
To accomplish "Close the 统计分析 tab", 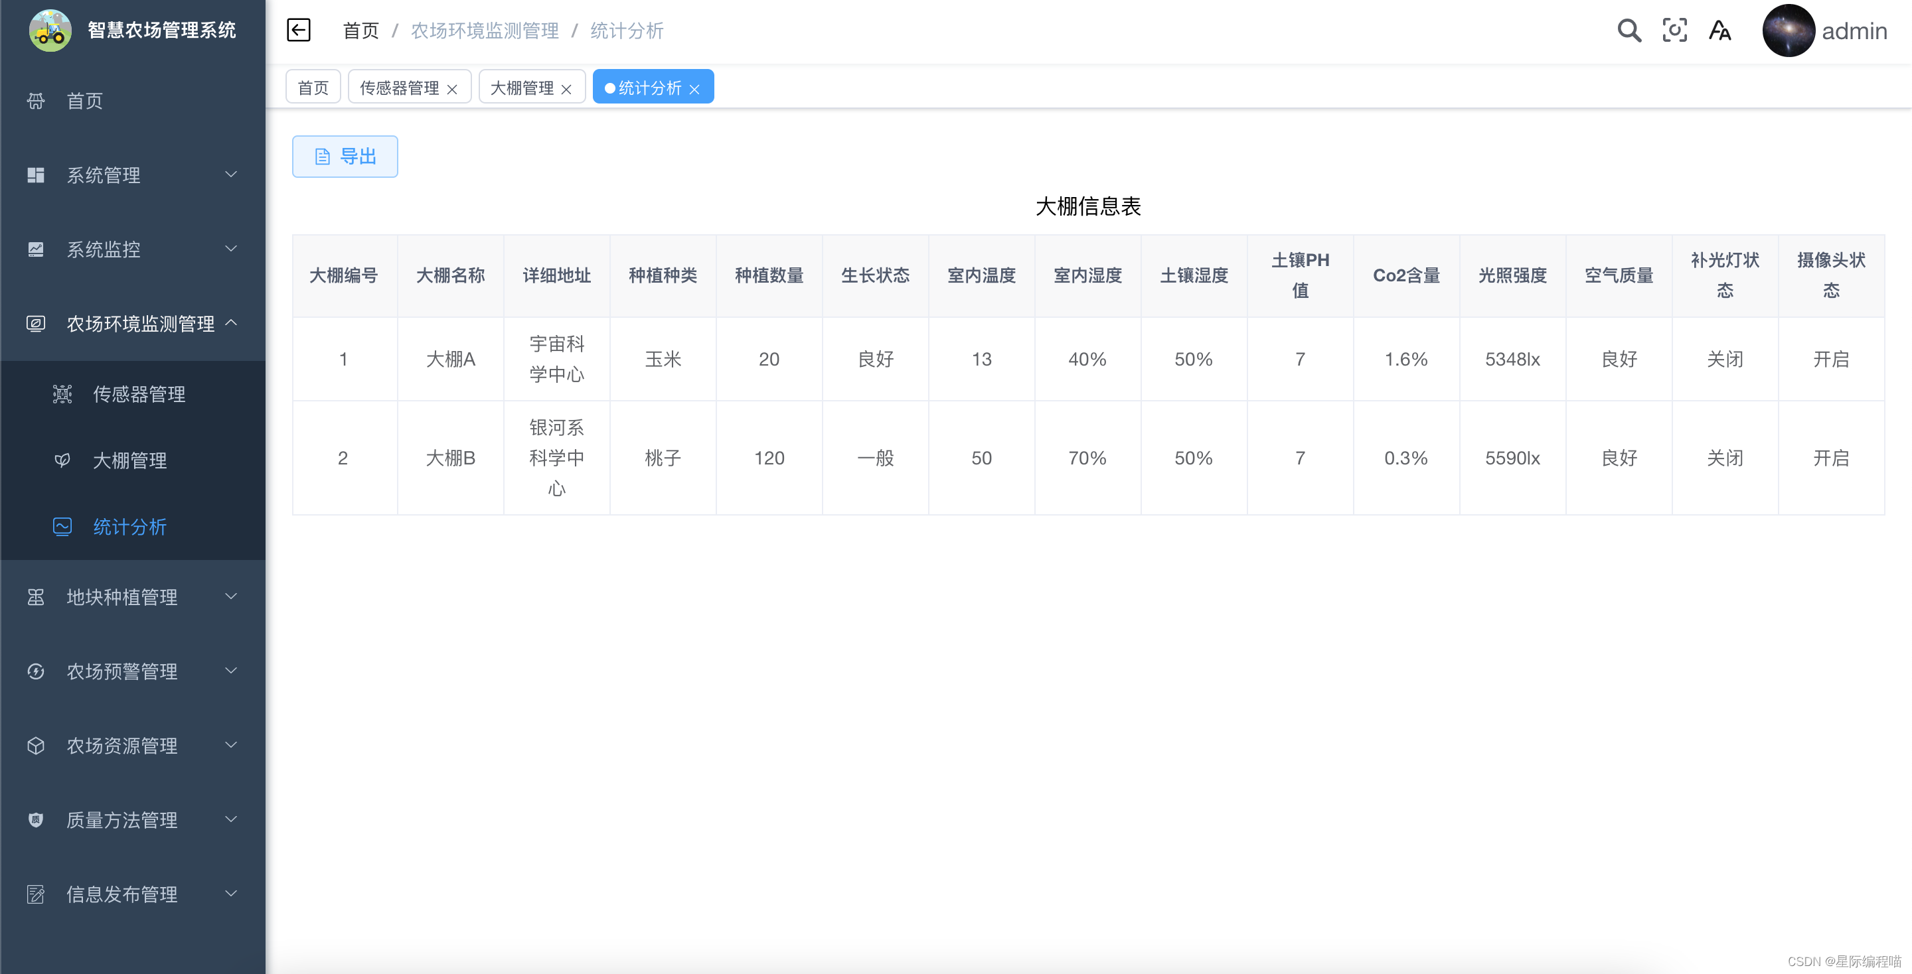I will coord(694,89).
